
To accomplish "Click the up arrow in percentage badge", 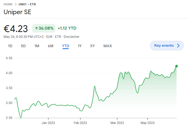I will point(37,28).
